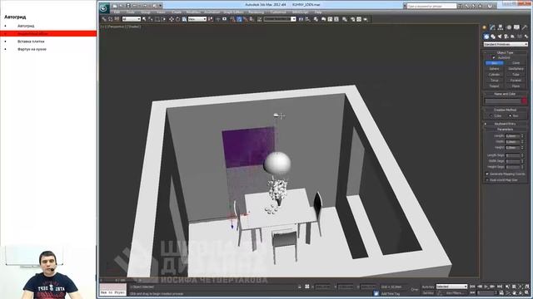Select the Systems category icon
This screenshot has width=533, height=299.
tap(526, 37)
